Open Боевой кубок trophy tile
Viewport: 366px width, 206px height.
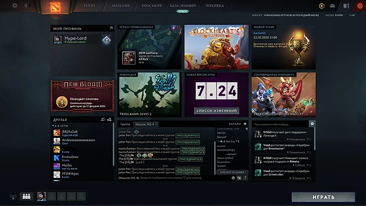pos(284,47)
